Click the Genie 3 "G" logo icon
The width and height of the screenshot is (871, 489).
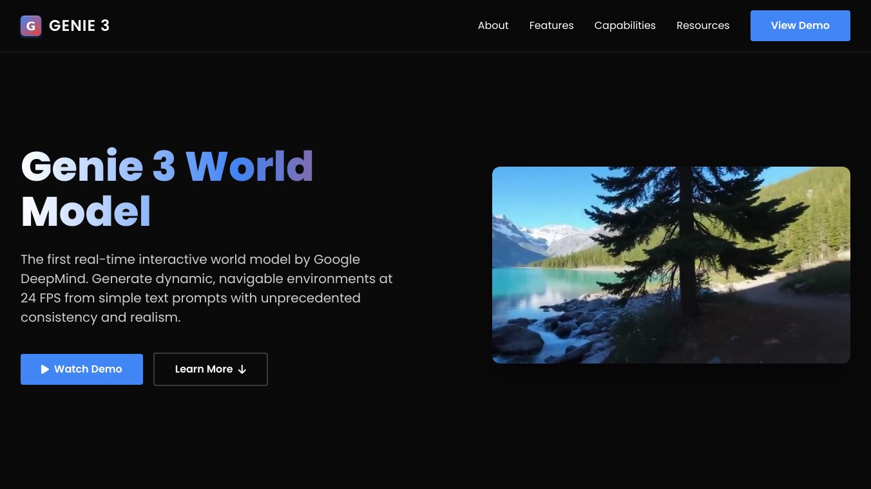pyautogui.click(x=31, y=26)
